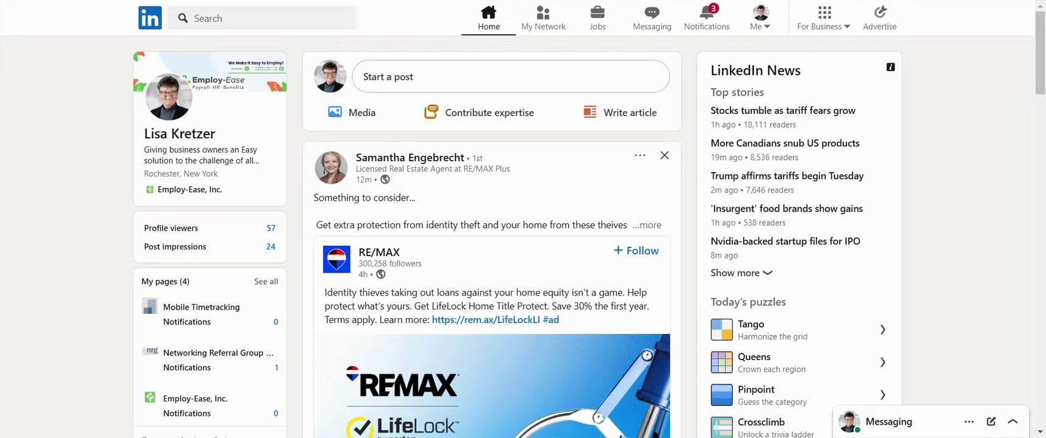The width and height of the screenshot is (1046, 438).
Task: Click LinkedIn News info icon
Action: click(x=890, y=67)
